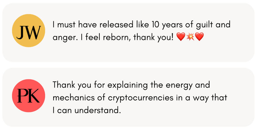Click the word "guilt" in first testimonial
This screenshot has width=257, height=130.
[204, 25]
